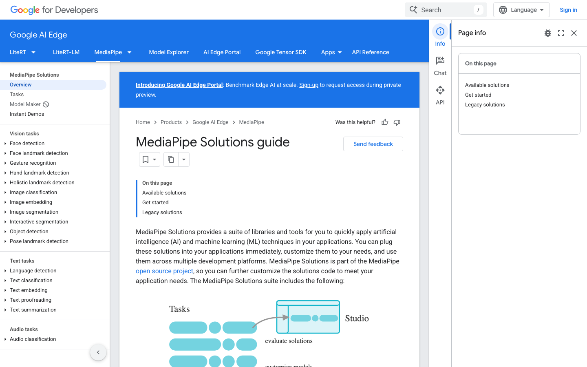Switch to the LiteRT-LM tab
This screenshot has width=587, height=367.
click(x=66, y=52)
